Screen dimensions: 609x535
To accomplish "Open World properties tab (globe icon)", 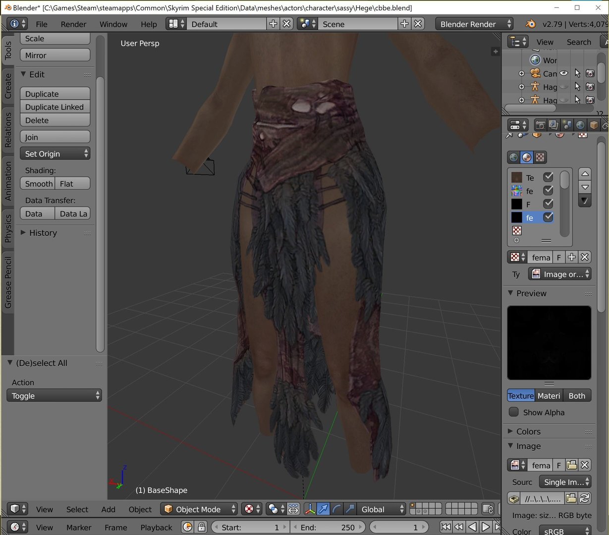I will 580,124.
